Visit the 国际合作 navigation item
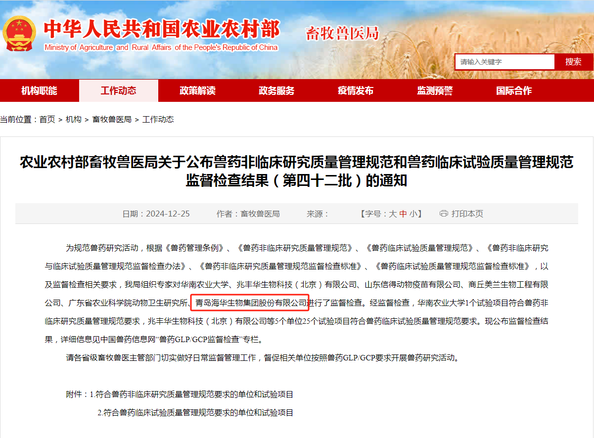The image size is (594, 438). point(514,90)
